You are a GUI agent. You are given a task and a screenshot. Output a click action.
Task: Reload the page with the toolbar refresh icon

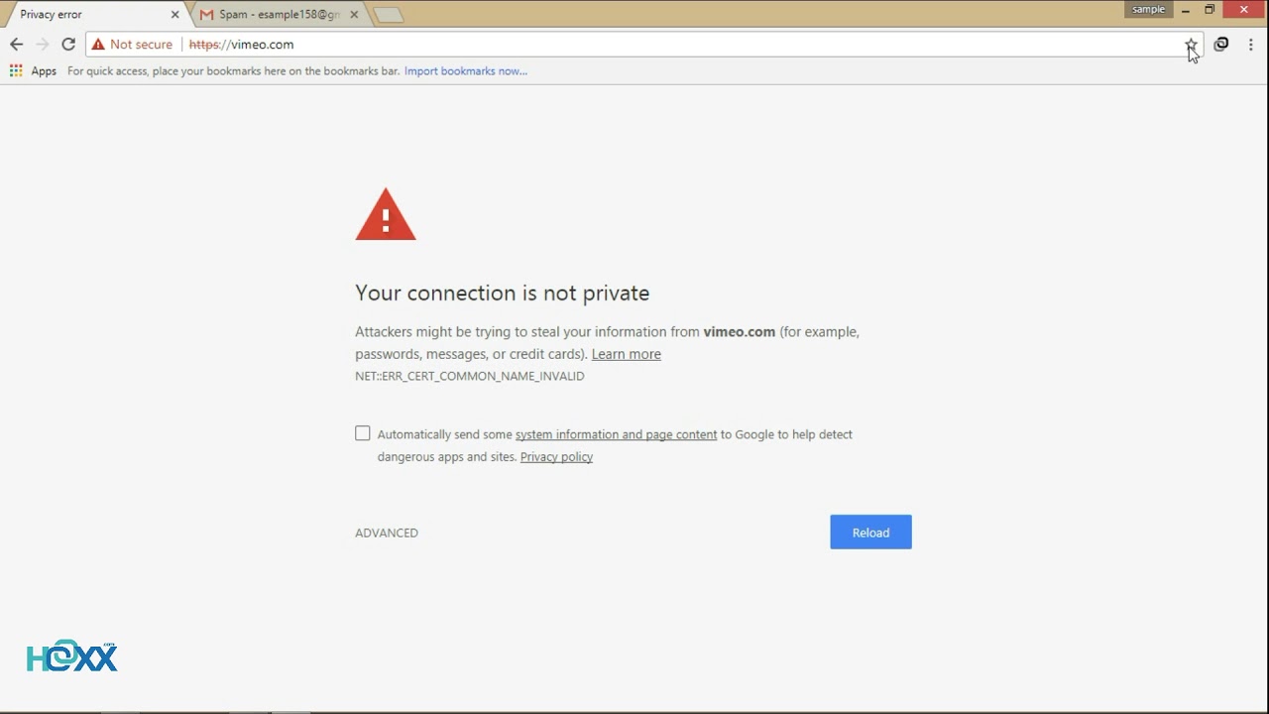[x=68, y=44]
